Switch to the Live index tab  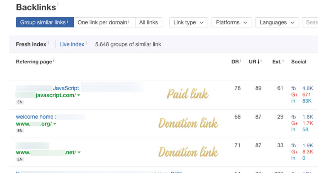coord(72,44)
